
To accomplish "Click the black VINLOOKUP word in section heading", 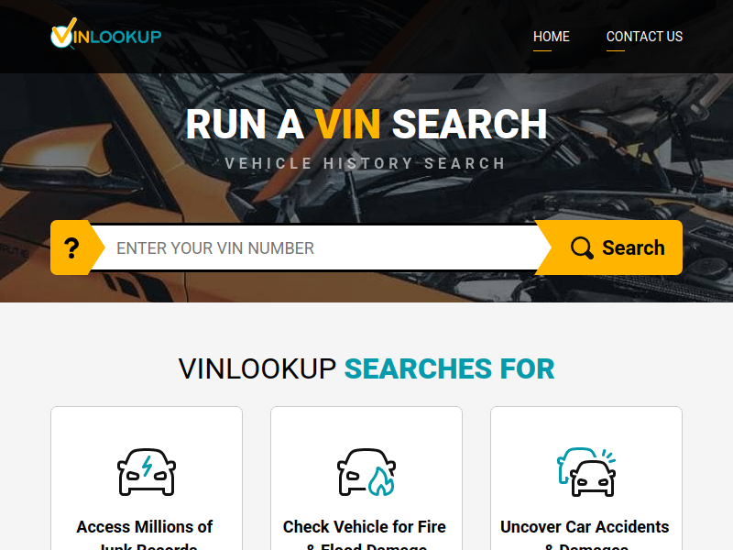I will 257,369.
